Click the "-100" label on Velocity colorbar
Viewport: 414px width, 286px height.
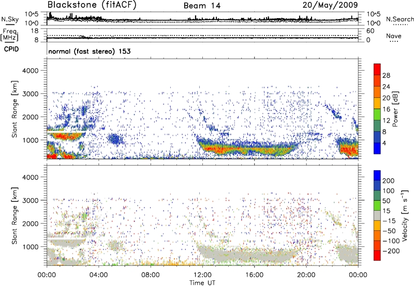click(x=391, y=241)
